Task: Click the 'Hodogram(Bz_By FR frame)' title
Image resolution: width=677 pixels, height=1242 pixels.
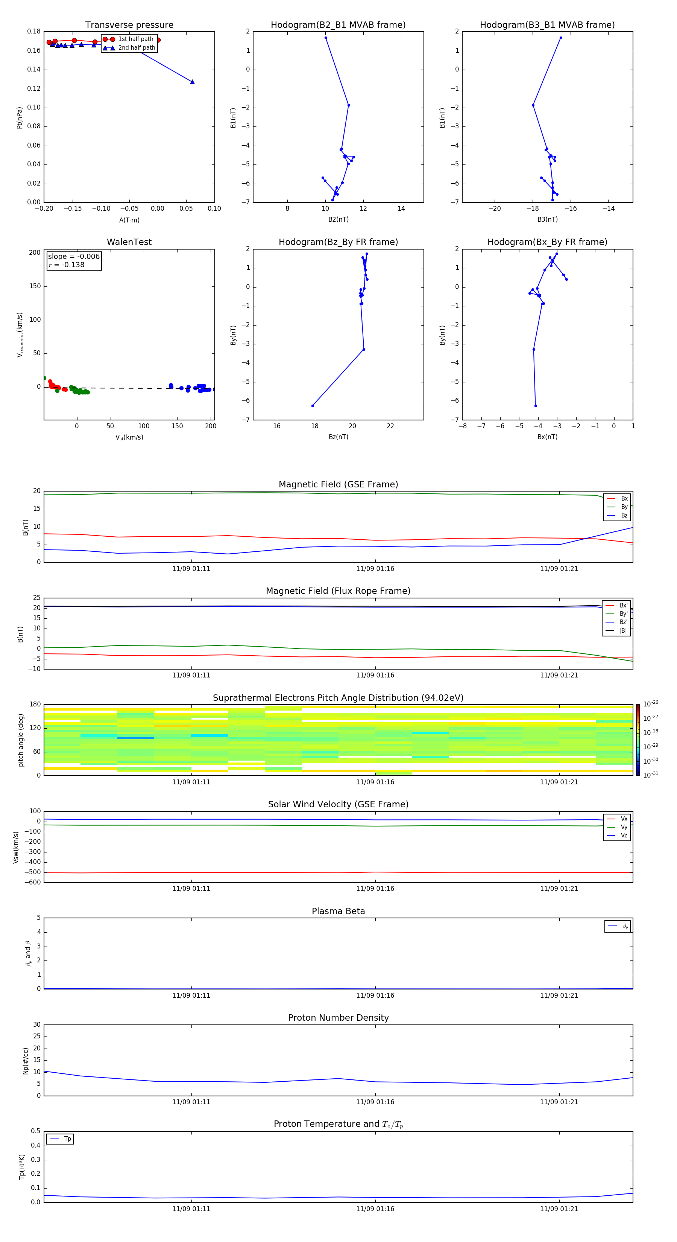Action: [338, 242]
